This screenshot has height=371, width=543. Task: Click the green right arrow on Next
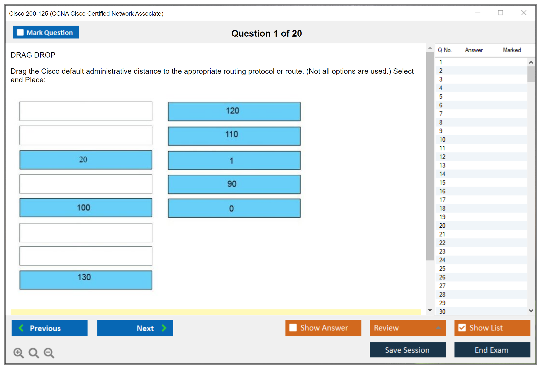coord(164,328)
